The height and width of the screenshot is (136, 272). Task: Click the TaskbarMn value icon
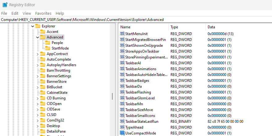pyautogui.click(x=122, y=104)
